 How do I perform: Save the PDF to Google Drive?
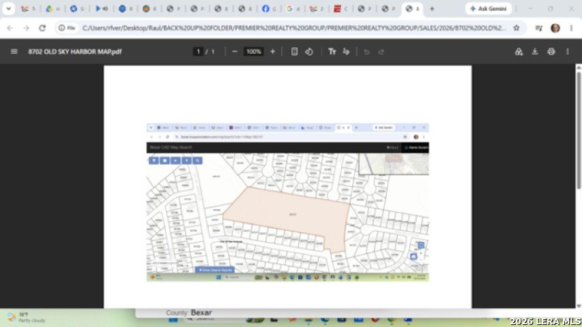(519, 52)
